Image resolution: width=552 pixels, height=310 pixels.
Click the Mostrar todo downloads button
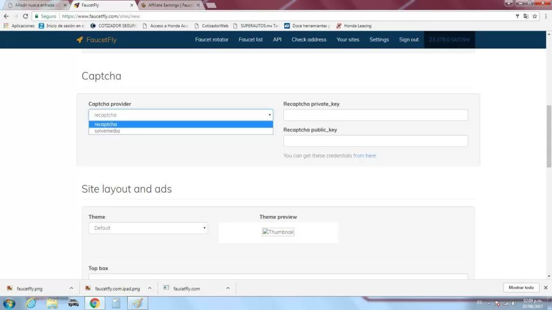[521, 287]
